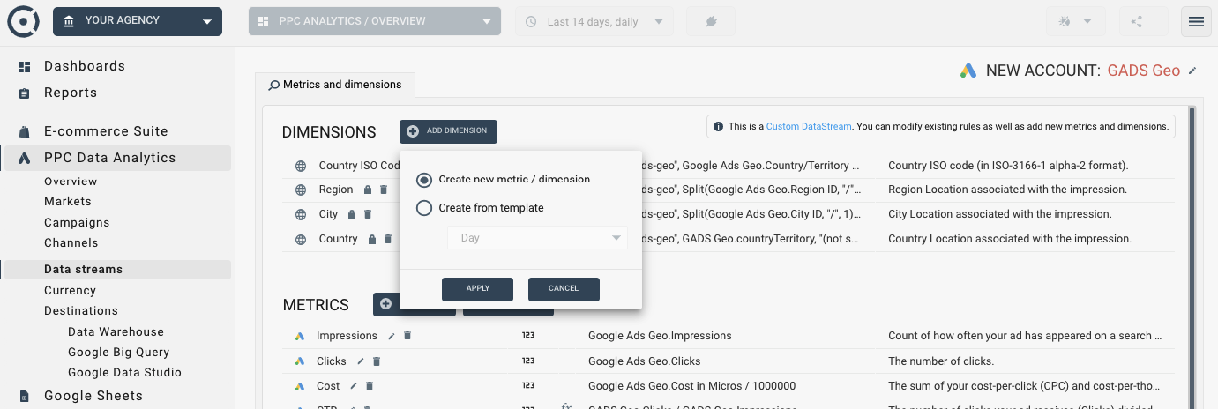Open Channels in sidebar
Image resolution: width=1218 pixels, height=409 pixels.
pos(71,243)
